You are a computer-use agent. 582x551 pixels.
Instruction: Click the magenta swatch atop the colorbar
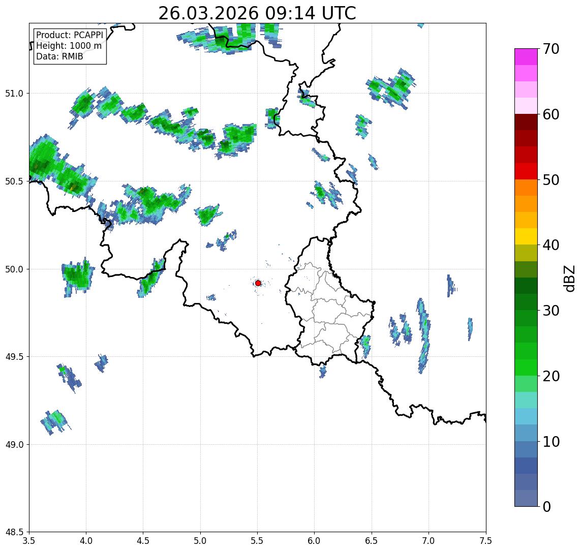526,57
